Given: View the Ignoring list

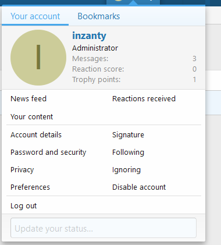Looking at the screenshot, I should pyautogui.click(x=126, y=170).
